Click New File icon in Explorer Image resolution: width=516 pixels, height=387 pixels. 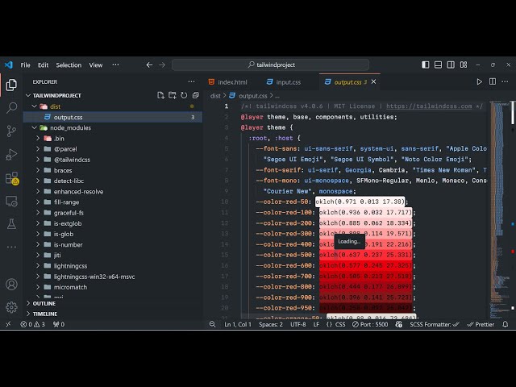(x=161, y=95)
